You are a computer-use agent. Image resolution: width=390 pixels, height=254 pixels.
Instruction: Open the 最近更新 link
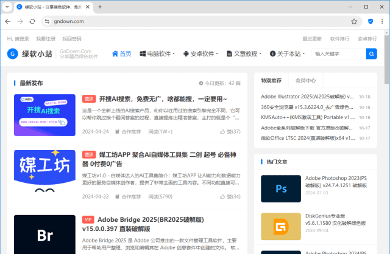312,39
